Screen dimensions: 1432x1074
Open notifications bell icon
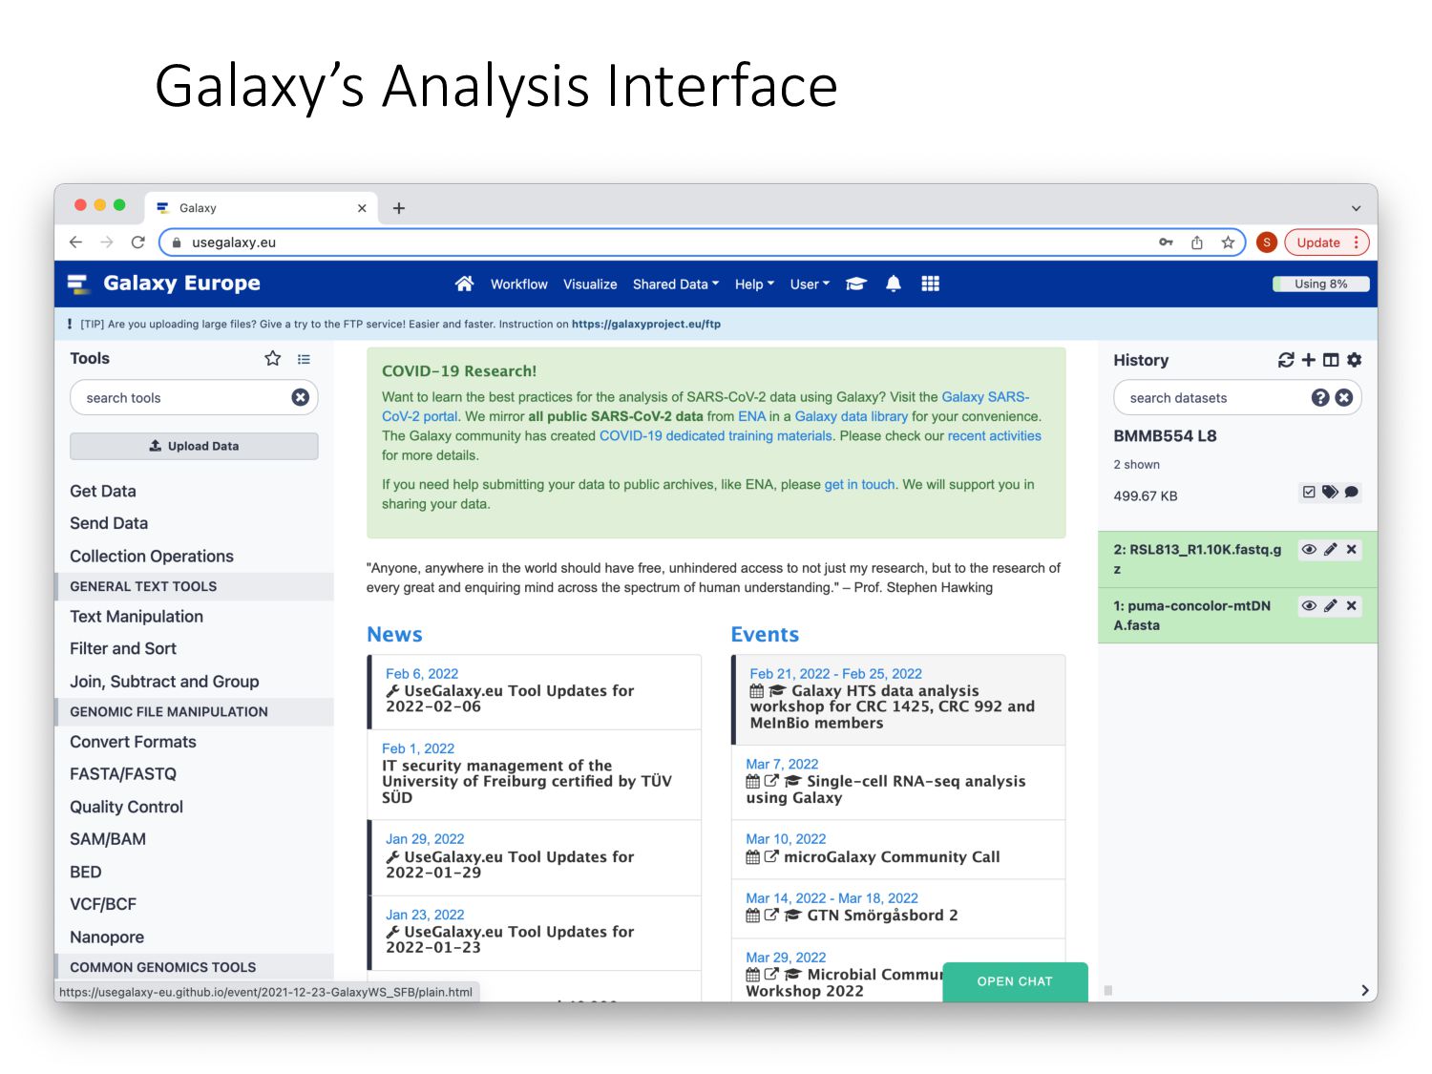[x=894, y=284]
